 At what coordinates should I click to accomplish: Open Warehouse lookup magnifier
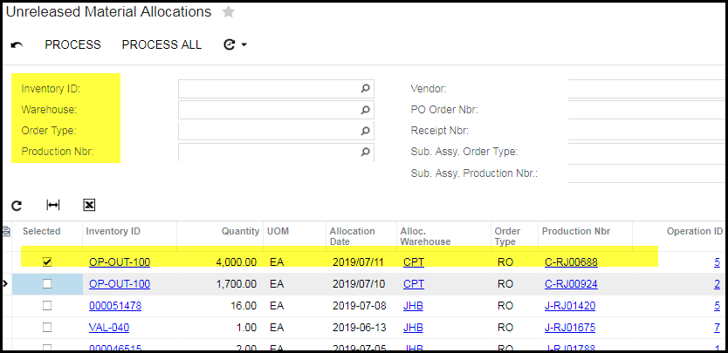366,110
